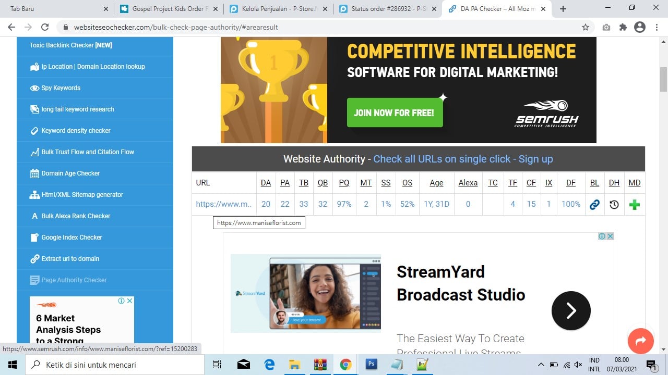This screenshot has height=375, width=668.
Task: Open Domain Age Checker in sidebar
Action: point(70,173)
